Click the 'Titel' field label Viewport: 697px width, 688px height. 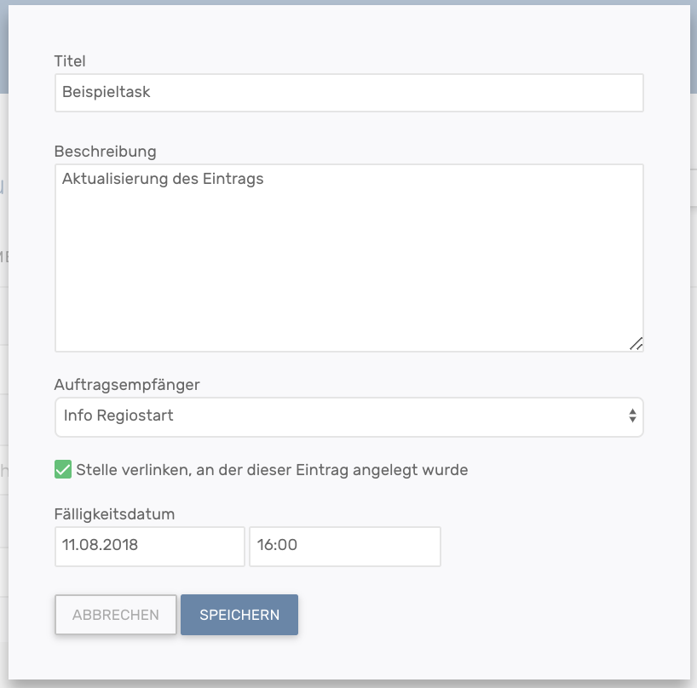[x=70, y=60]
